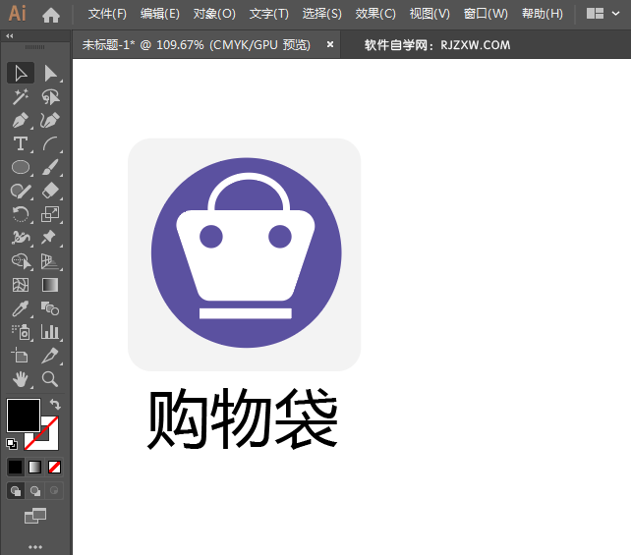
Task: Choose the Lasso tool
Action: (x=50, y=97)
